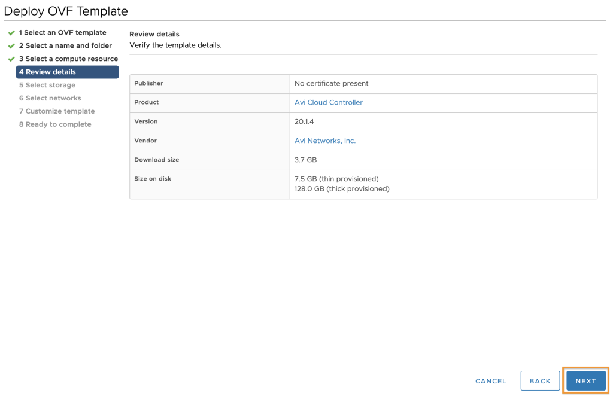Click '7.5 GB (thin provisioned)' text

(336, 179)
